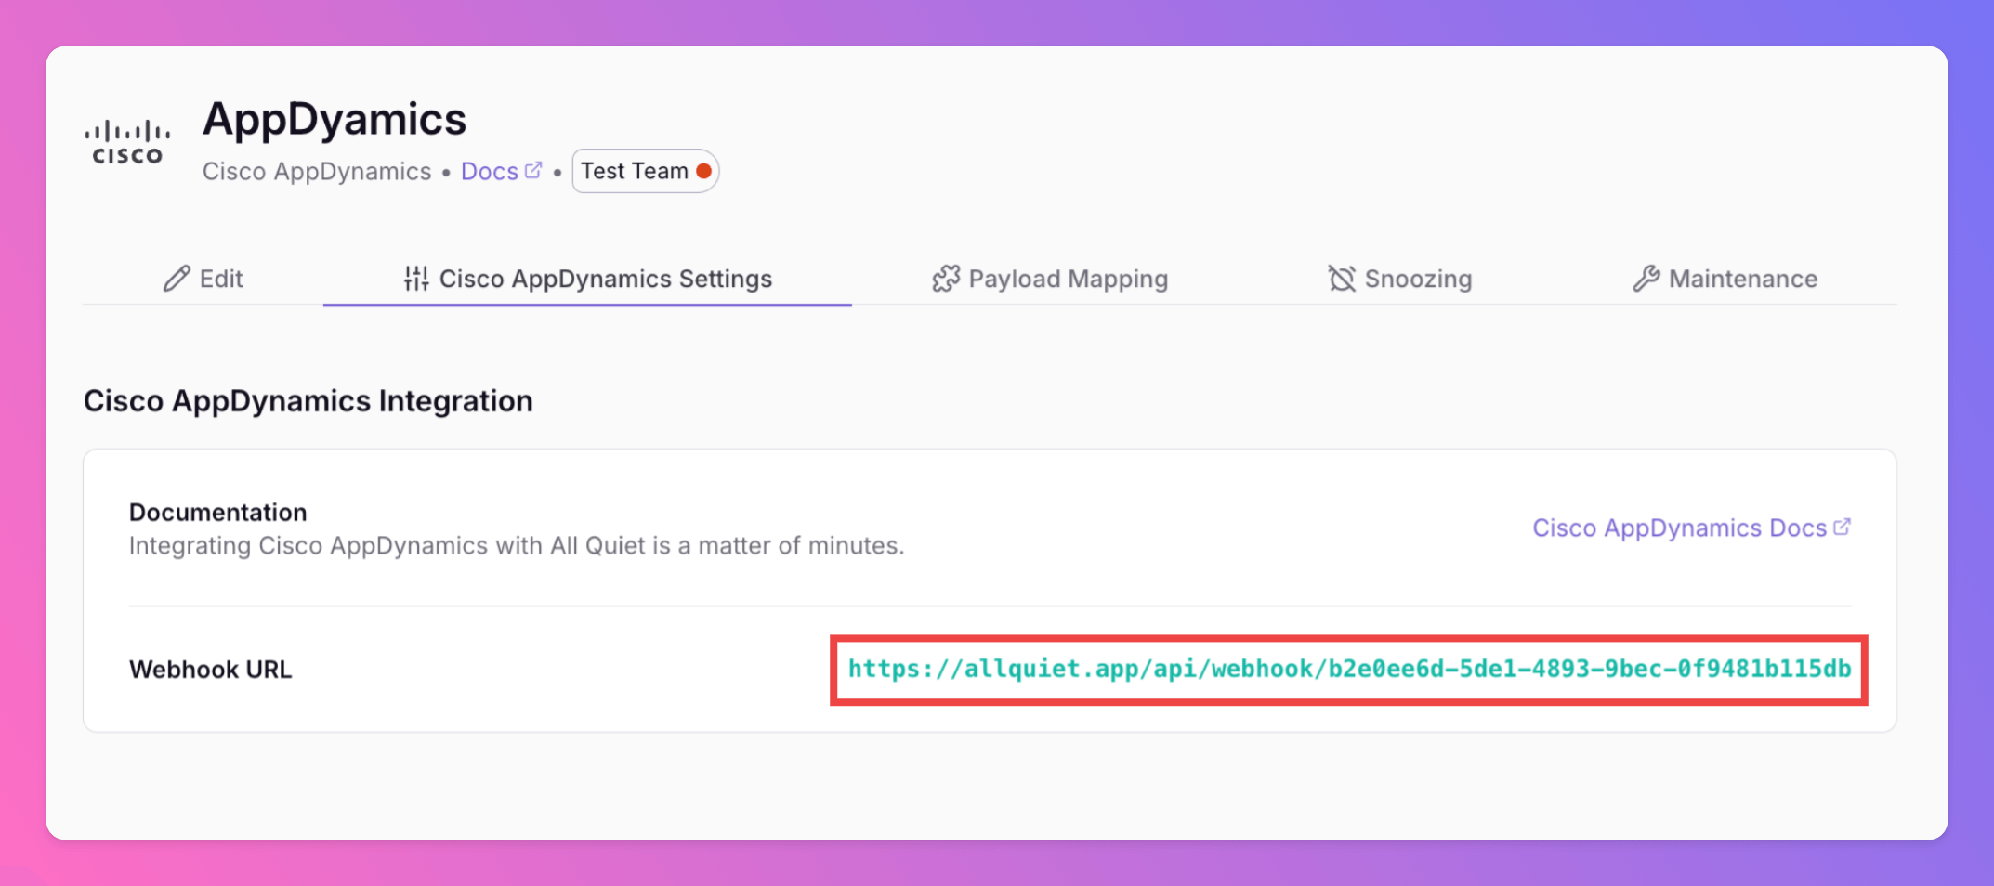Click external-link icon next to header Docs
1994x886 pixels.
533,170
